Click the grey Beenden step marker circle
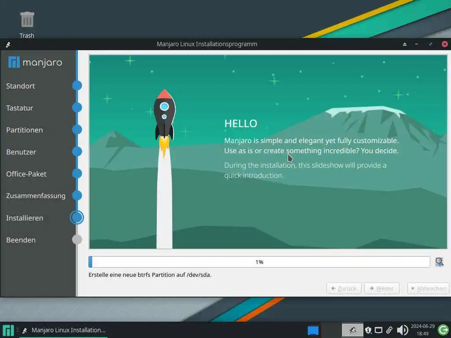This screenshot has height=338, width=451. pos(77,239)
